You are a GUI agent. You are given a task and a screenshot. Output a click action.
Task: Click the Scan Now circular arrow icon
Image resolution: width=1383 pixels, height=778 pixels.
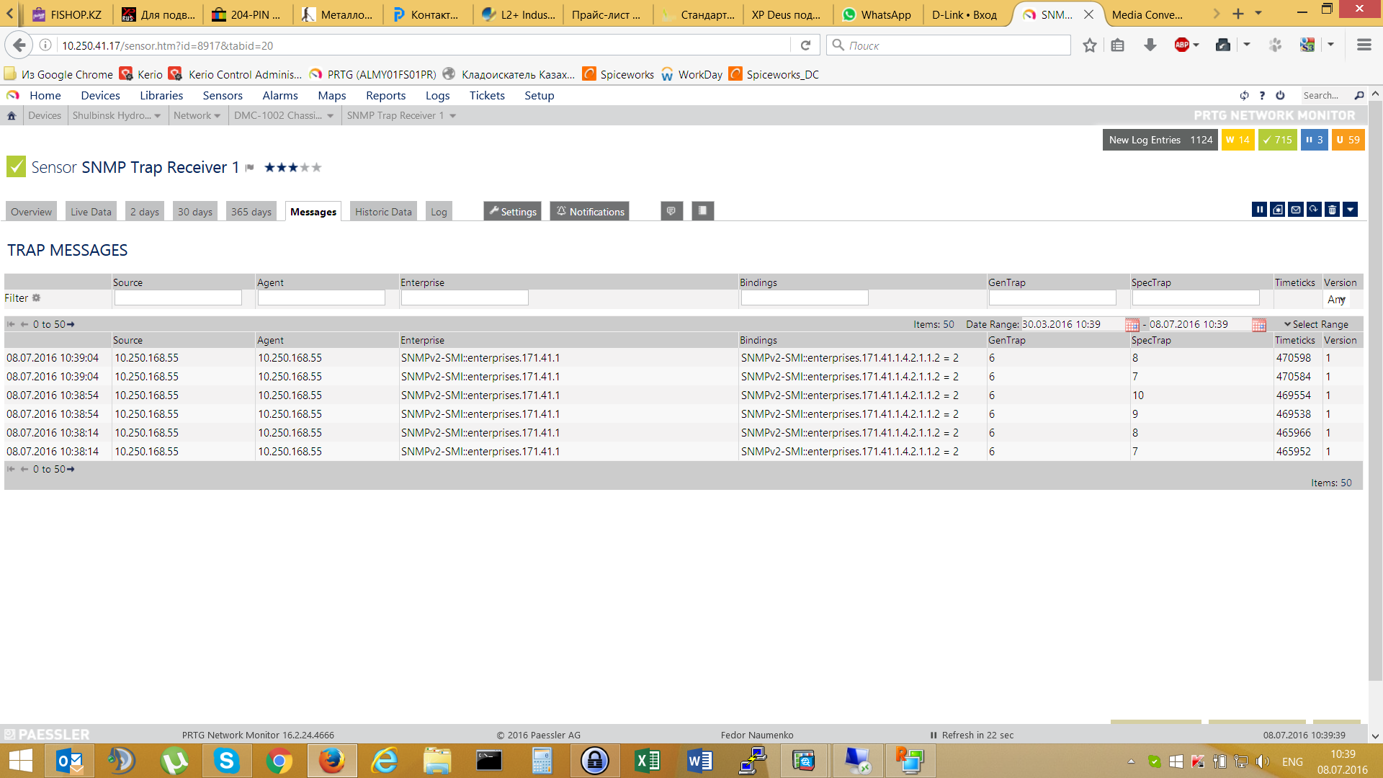1314,210
